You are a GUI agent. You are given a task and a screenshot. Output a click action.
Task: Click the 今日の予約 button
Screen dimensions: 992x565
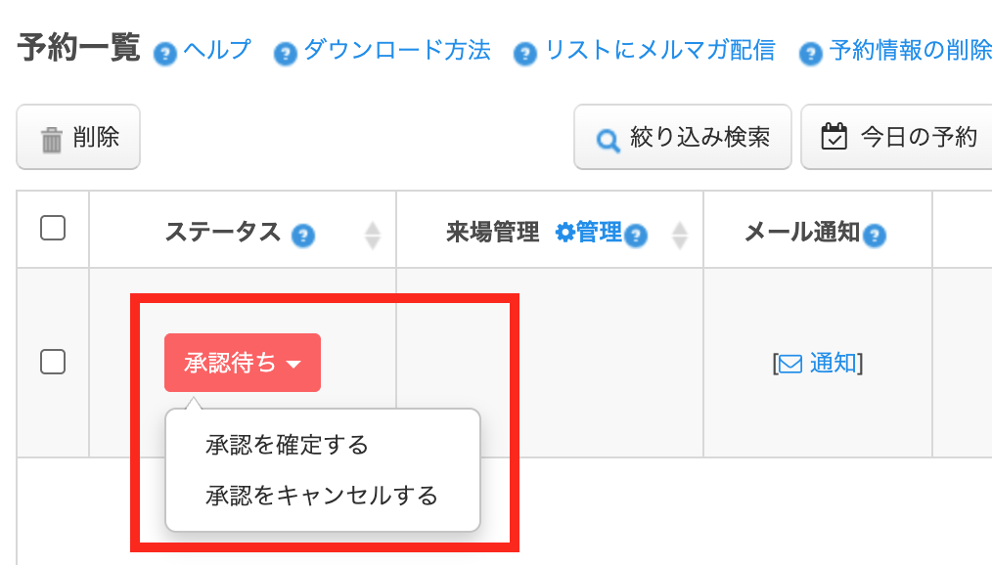(897, 137)
